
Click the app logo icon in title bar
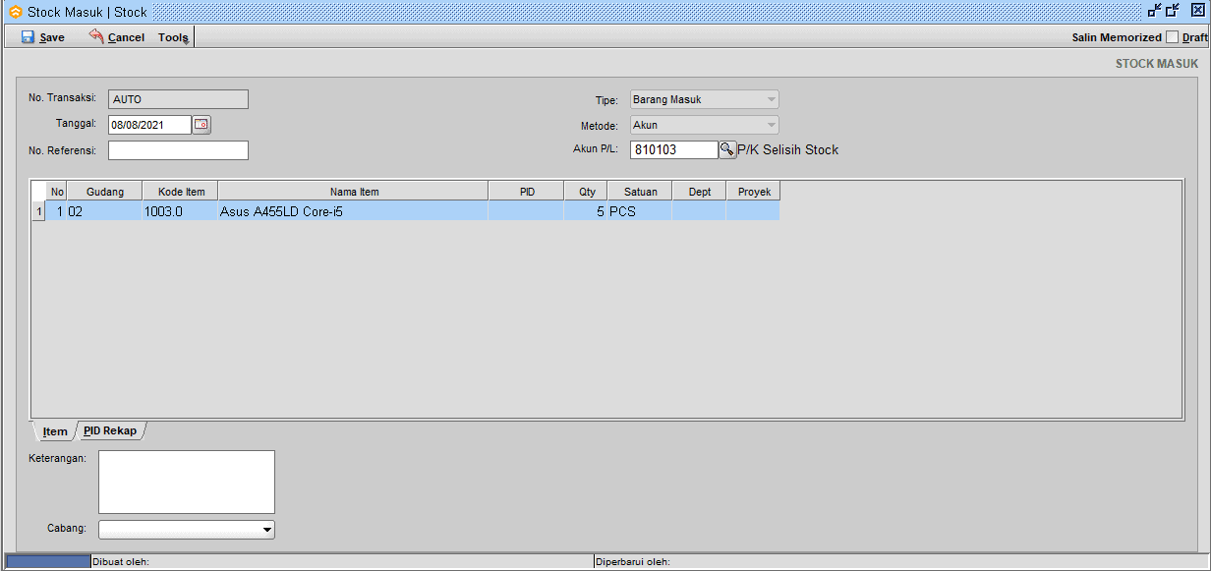pyautogui.click(x=15, y=12)
